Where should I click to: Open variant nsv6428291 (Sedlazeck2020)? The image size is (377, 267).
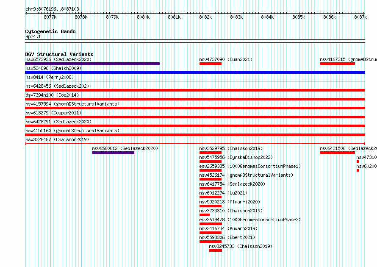click(x=58, y=122)
